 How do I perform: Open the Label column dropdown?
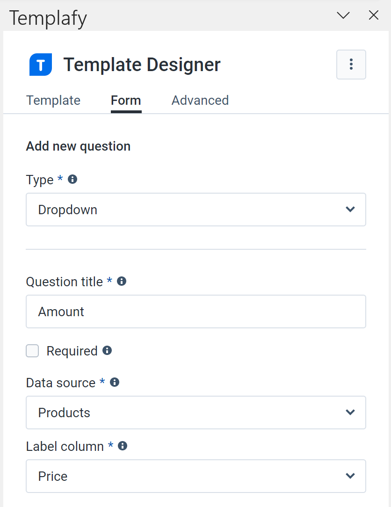click(195, 476)
